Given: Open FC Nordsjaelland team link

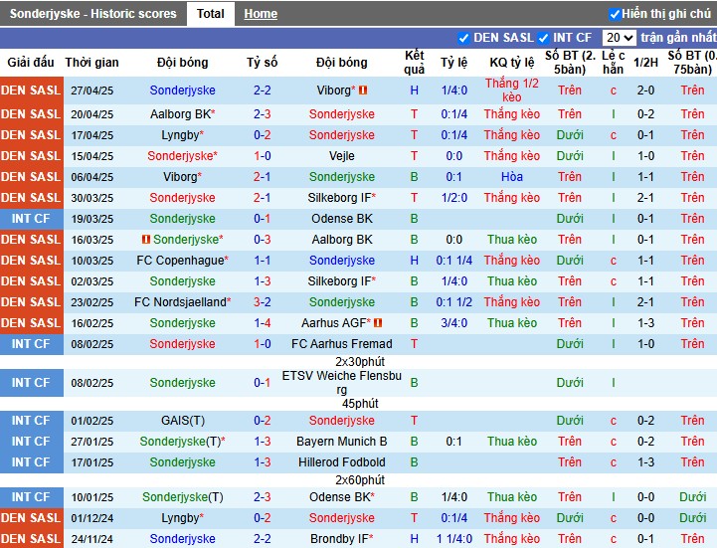Looking at the screenshot, I should (180, 302).
